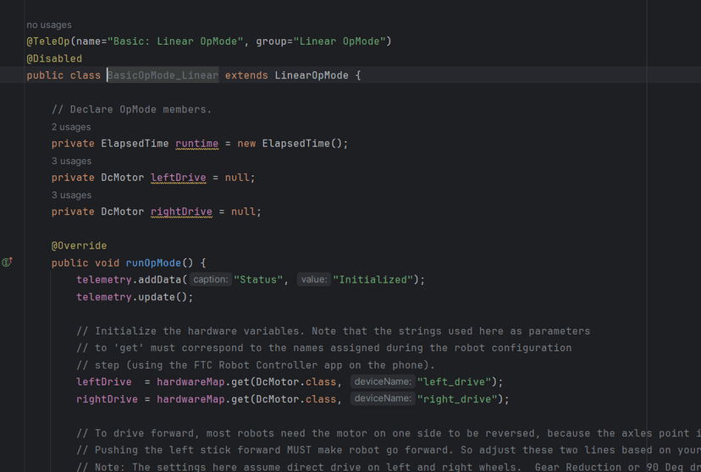
Task: Click the 'caption:' parameter hint
Action: [211, 279]
